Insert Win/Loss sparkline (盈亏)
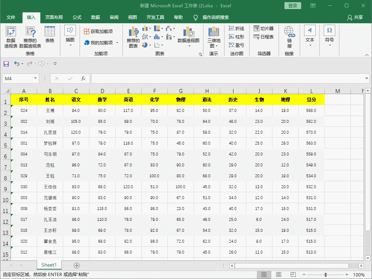The height and width of the screenshot is (279, 372). click(x=236, y=45)
